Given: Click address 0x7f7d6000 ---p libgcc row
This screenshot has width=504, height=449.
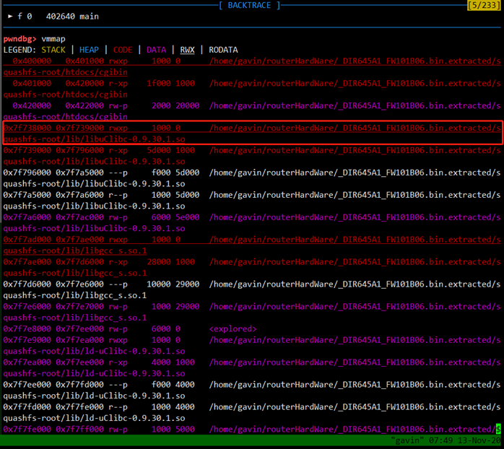Looking at the screenshot, I should tap(27, 284).
